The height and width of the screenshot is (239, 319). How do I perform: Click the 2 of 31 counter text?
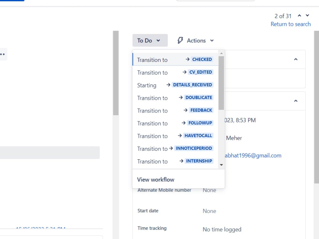click(283, 16)
